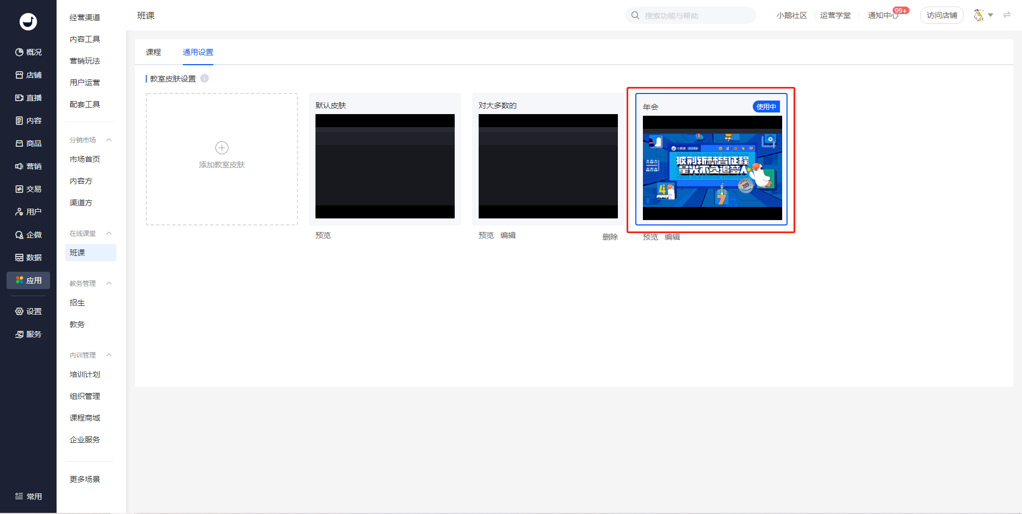Collapse the 内训管理 section
Image resolution: width=1022 pixels, height=514 pixels.
click(x=109, y=355)
